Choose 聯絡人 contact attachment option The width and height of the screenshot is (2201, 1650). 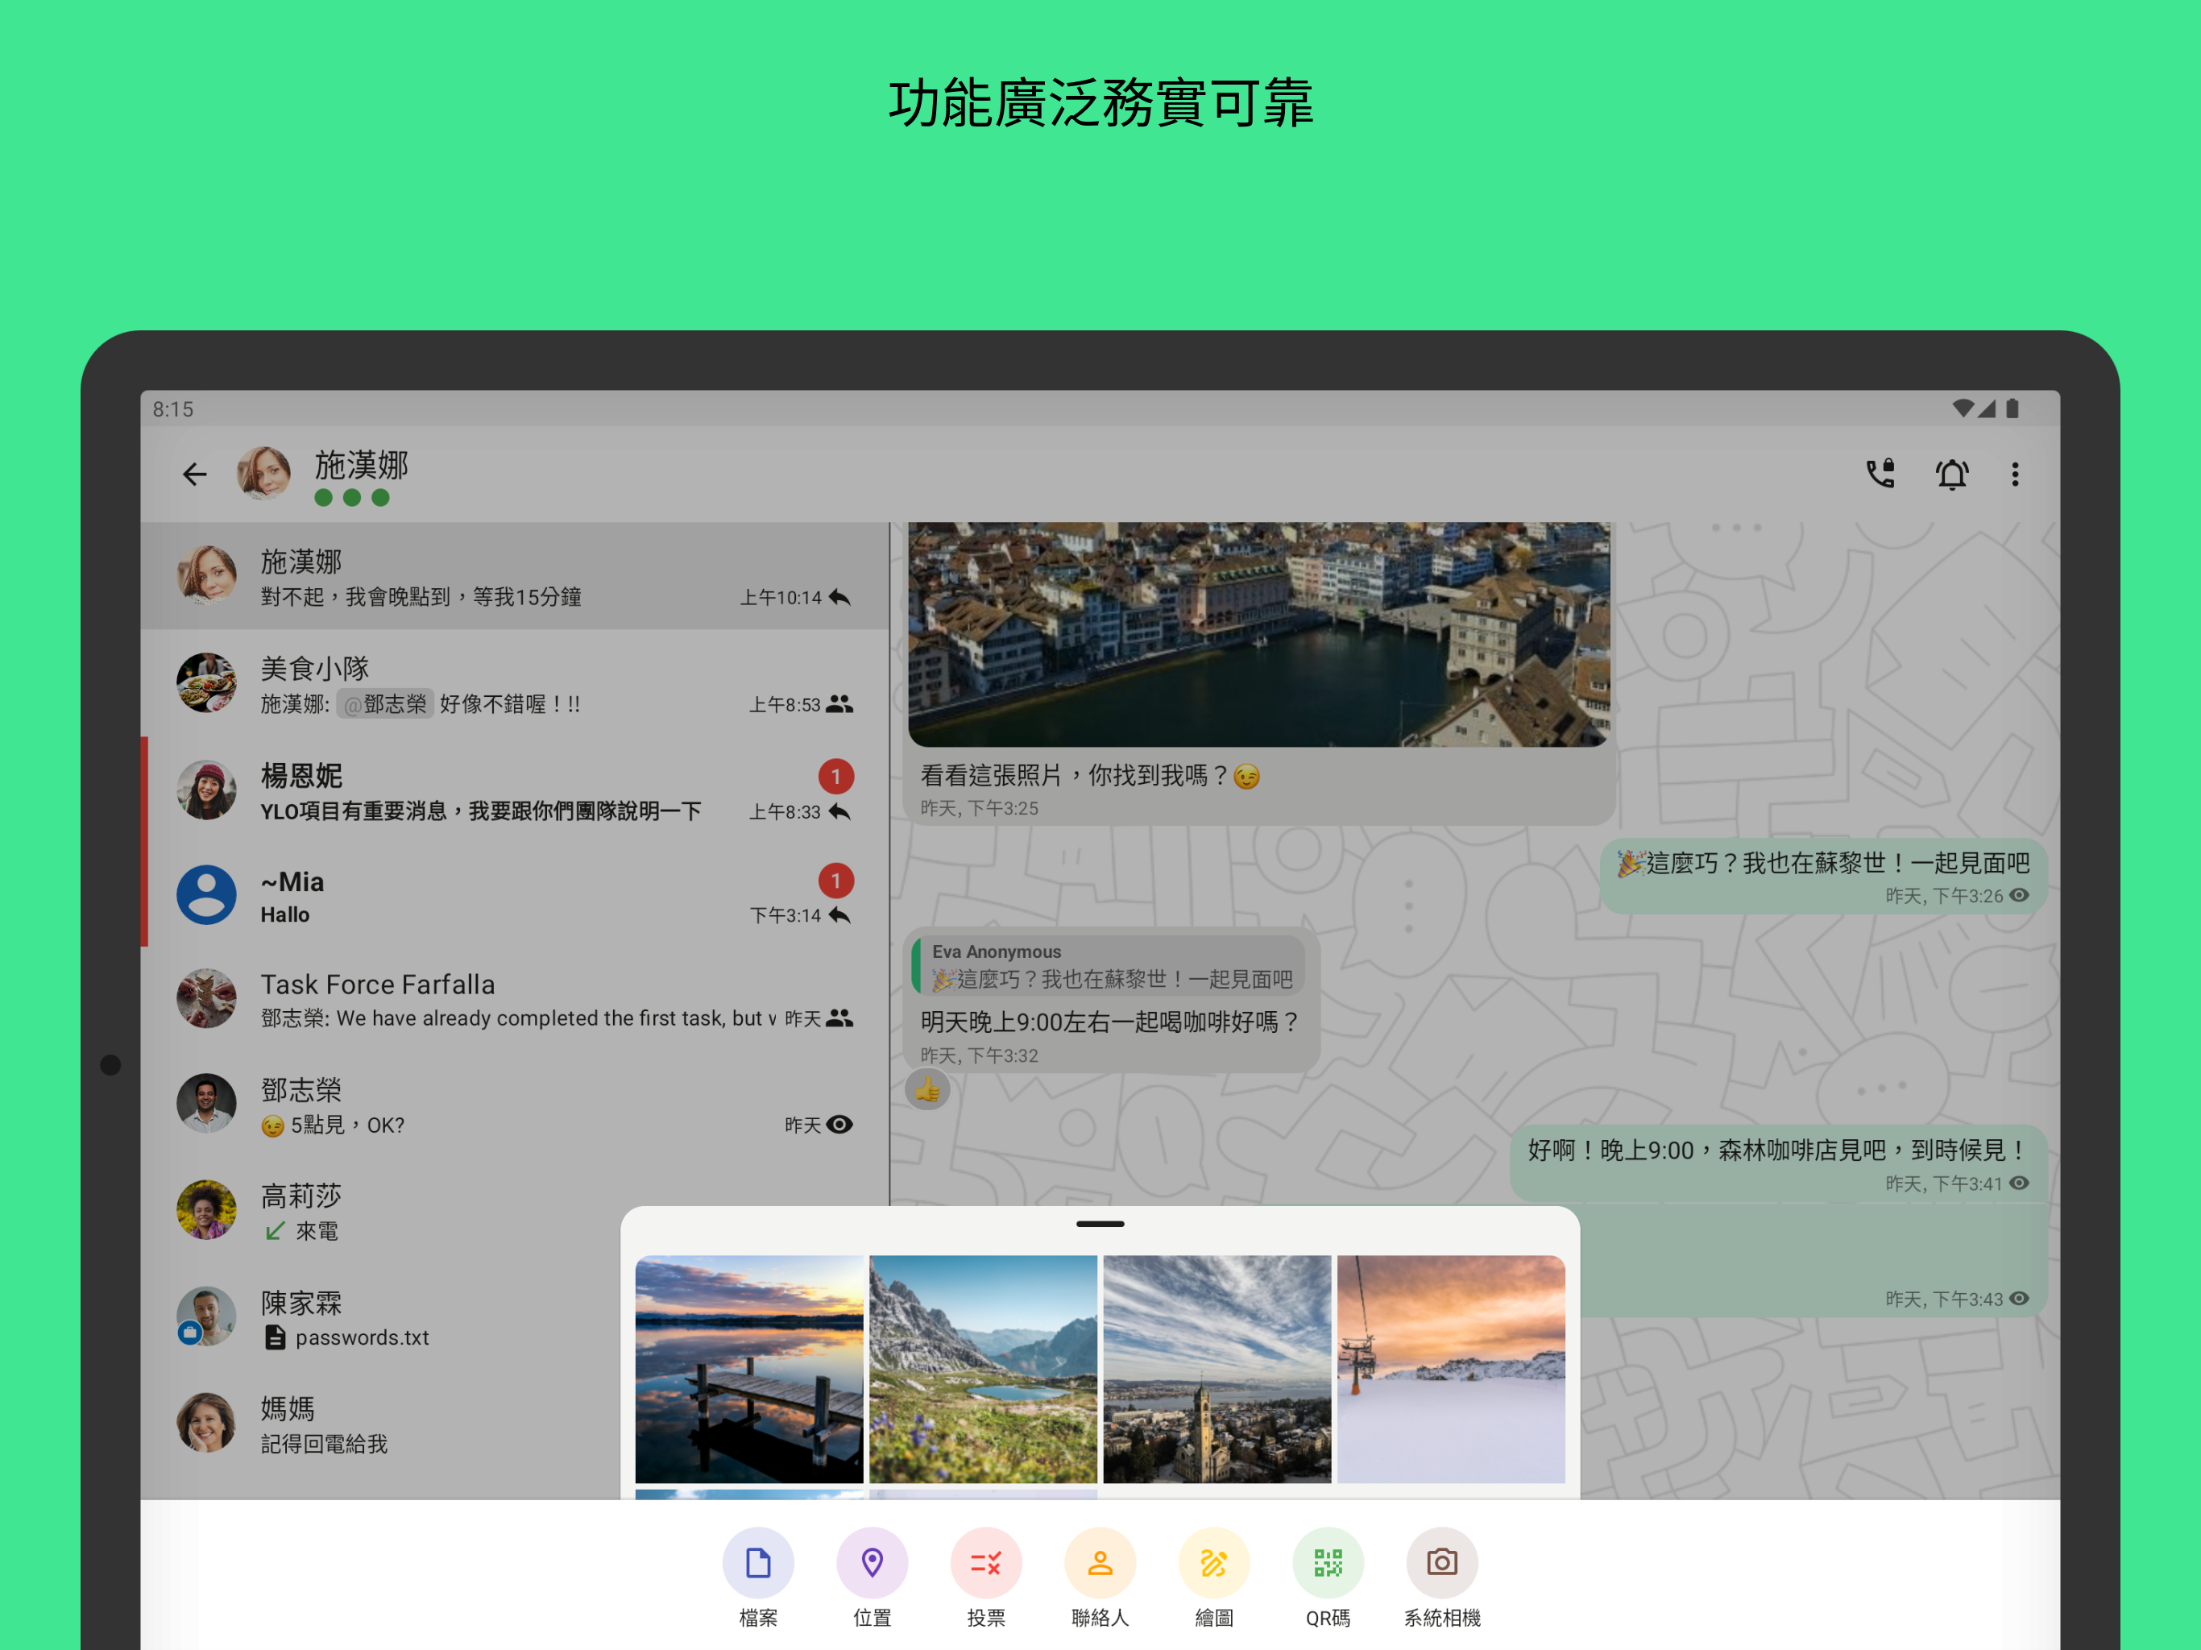click(x=1100, y=1577)
